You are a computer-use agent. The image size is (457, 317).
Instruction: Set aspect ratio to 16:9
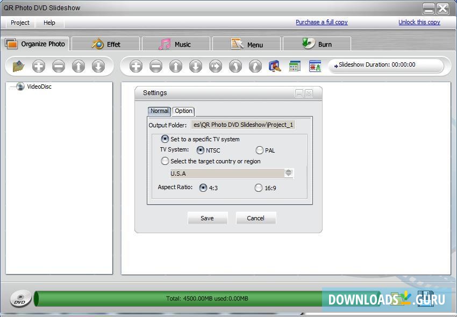click(258, 188)
